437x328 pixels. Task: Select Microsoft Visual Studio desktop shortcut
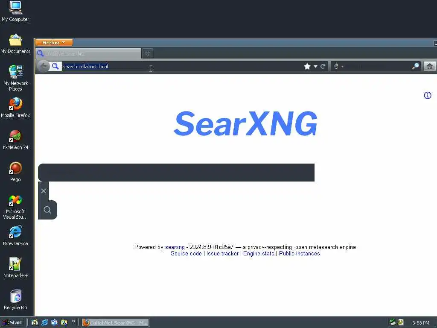15,207
